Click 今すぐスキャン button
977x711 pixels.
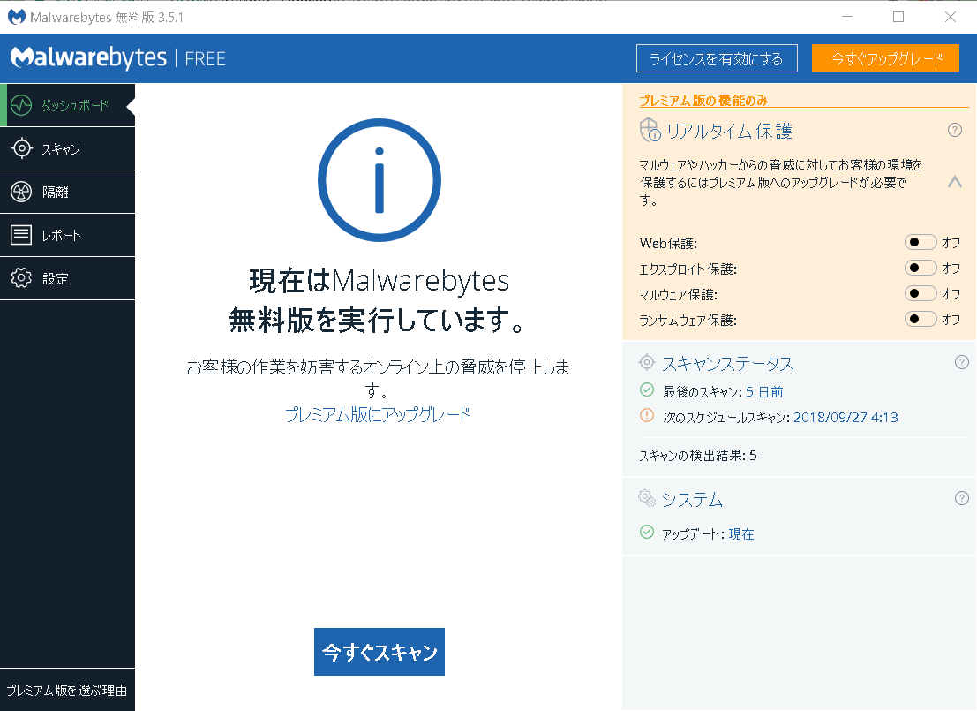click(x=380, y=652)
